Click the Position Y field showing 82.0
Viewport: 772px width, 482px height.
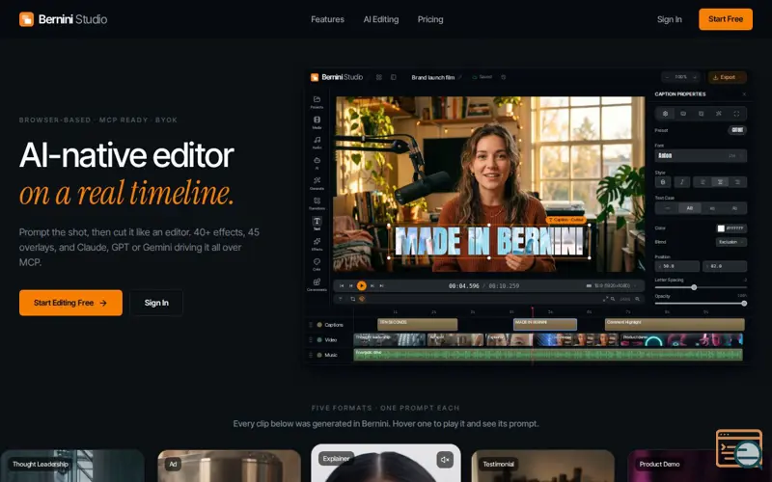725,266
